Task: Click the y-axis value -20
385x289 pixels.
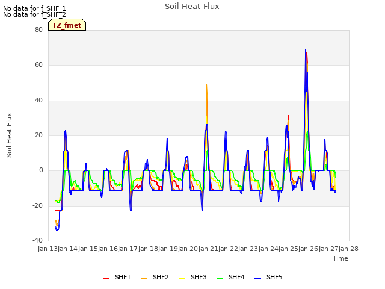Action: [x=37, y=205]
